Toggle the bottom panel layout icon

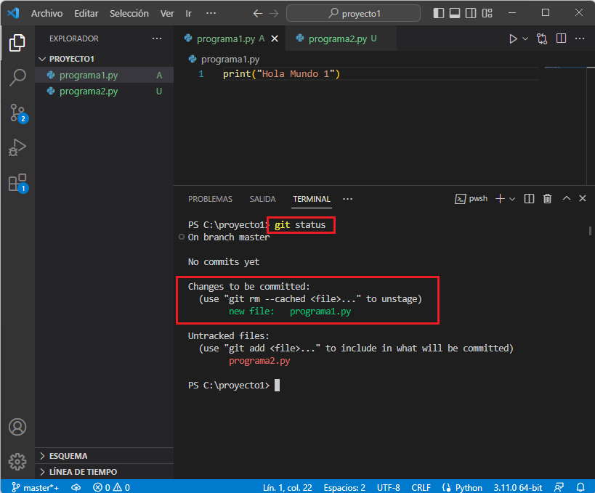pos(455,13)
